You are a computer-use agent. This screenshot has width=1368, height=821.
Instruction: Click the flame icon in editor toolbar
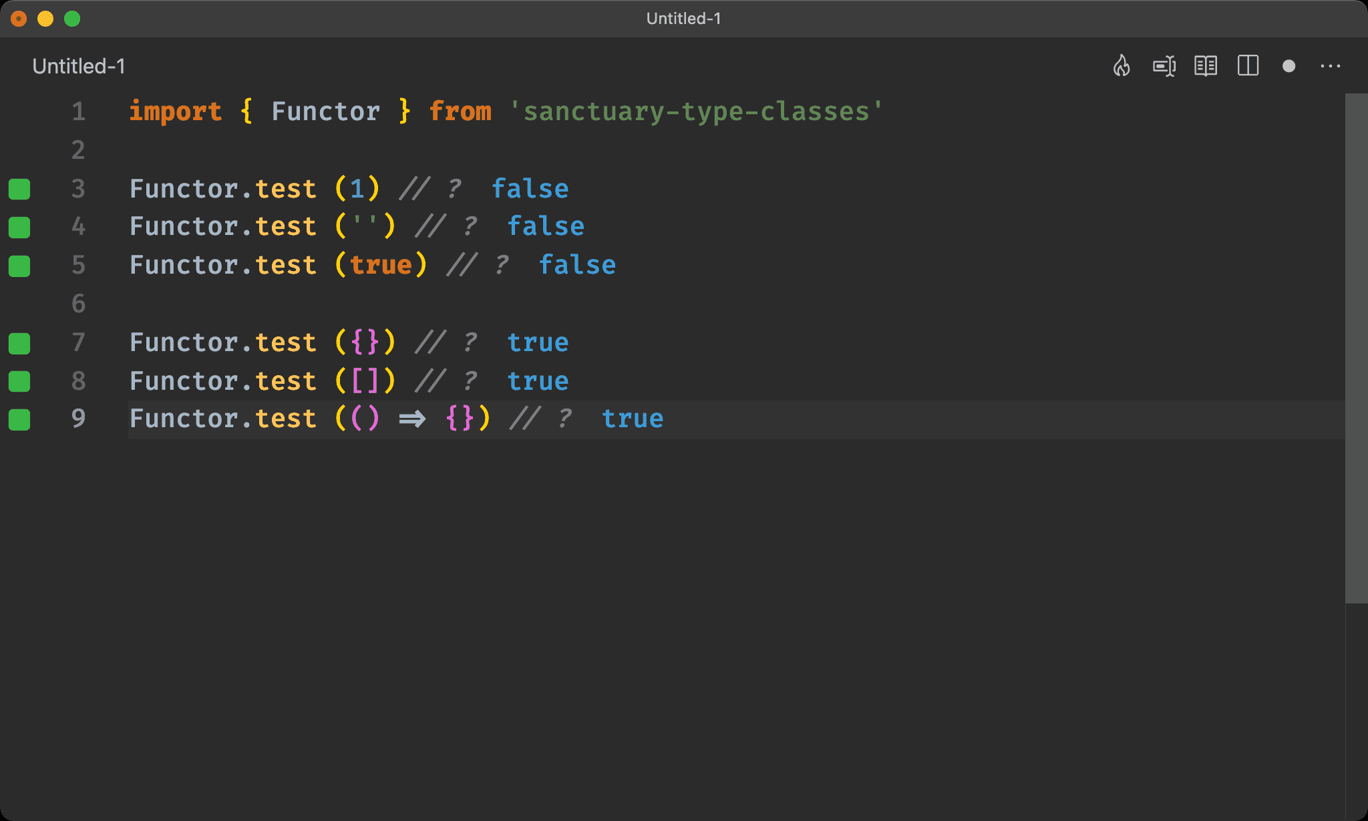[1122, 66]
